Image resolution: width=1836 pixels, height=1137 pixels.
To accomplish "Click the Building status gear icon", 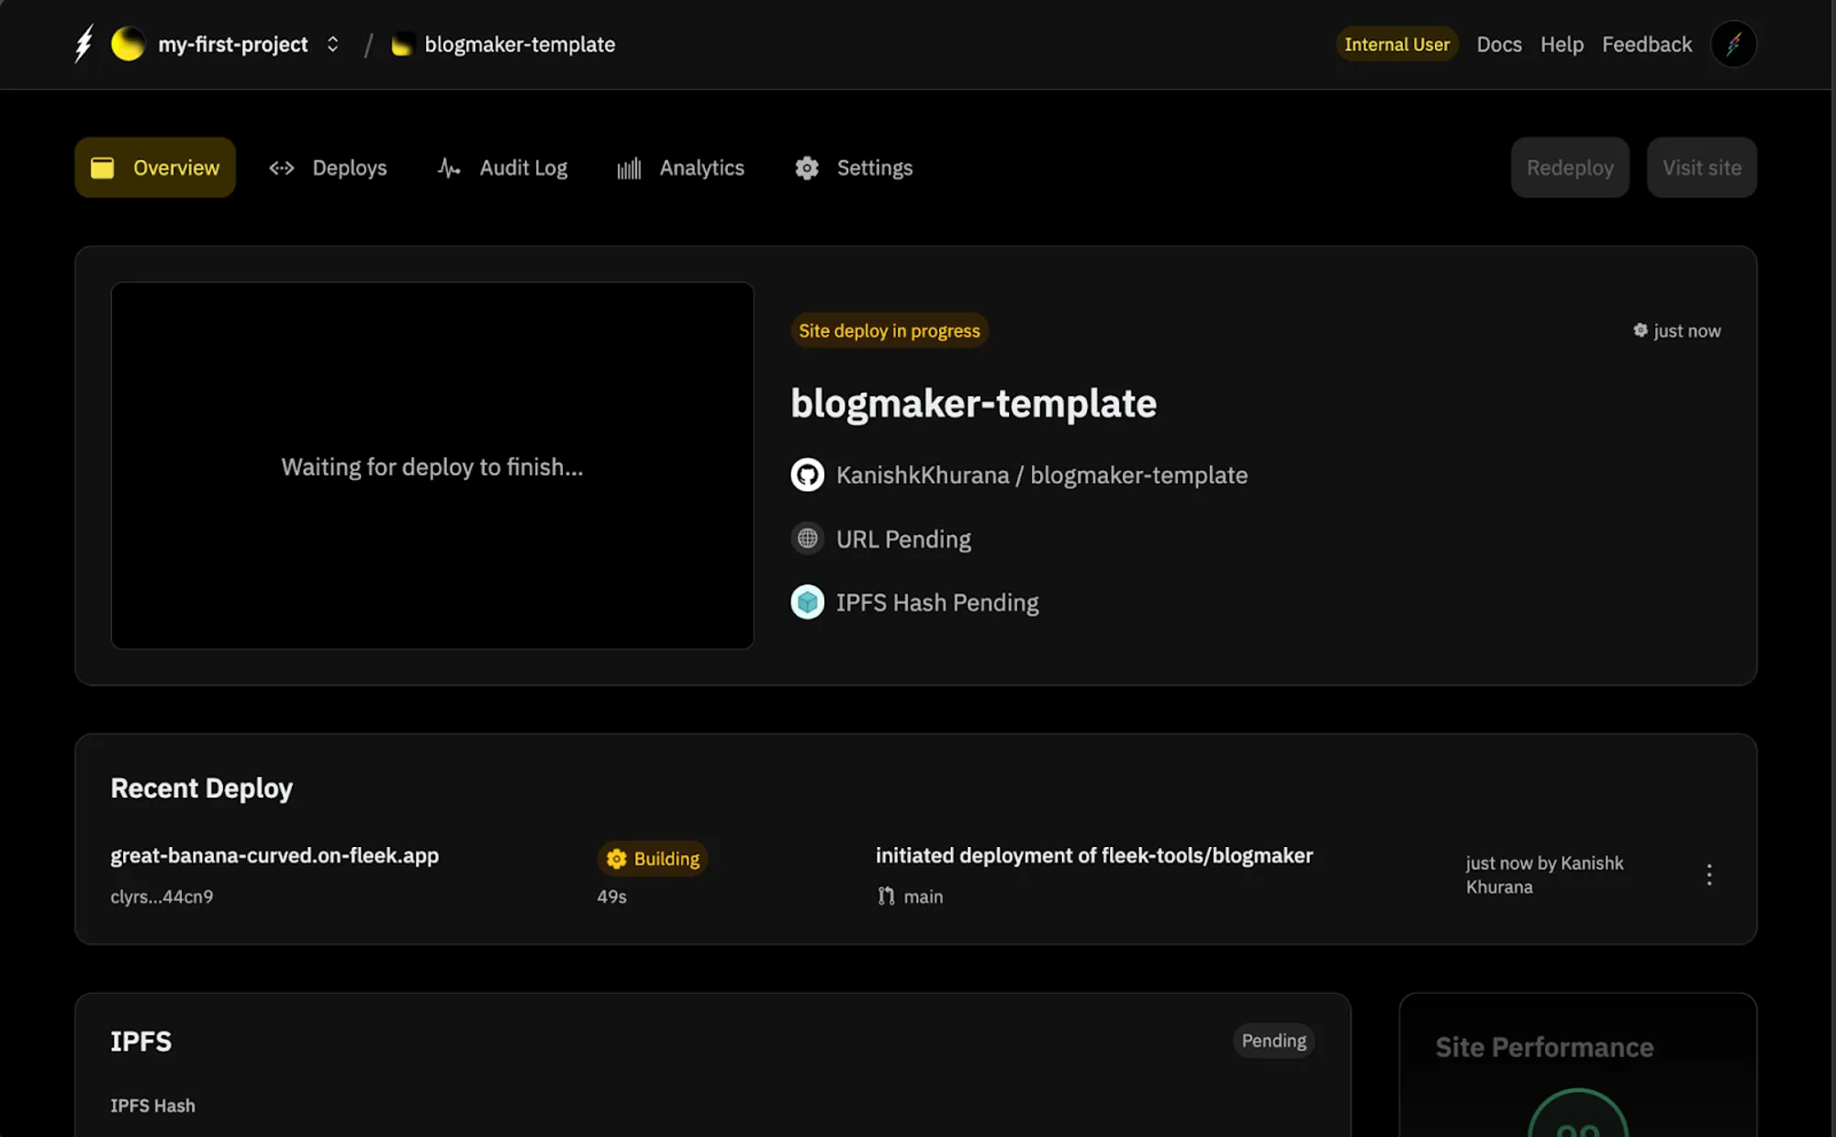I will 617,859.
